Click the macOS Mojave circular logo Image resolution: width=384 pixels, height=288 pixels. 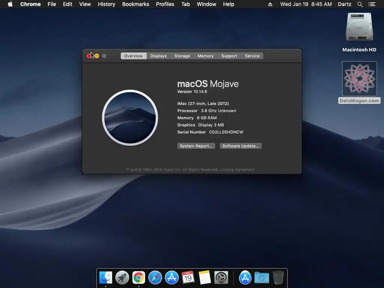point(130,117)
